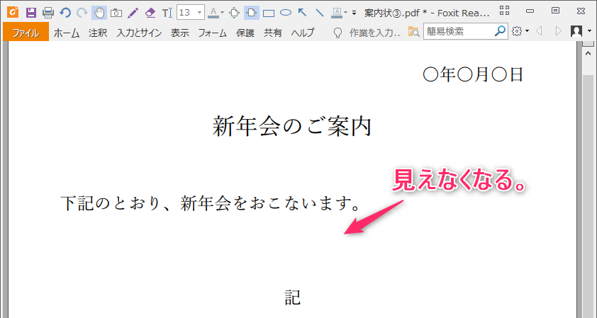
Task: Open the font size 13 dropdown
Action: click(199, 13)
